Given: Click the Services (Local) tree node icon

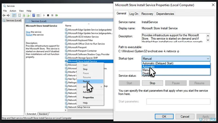Looking at the screenshot, I should pos(4,21).
